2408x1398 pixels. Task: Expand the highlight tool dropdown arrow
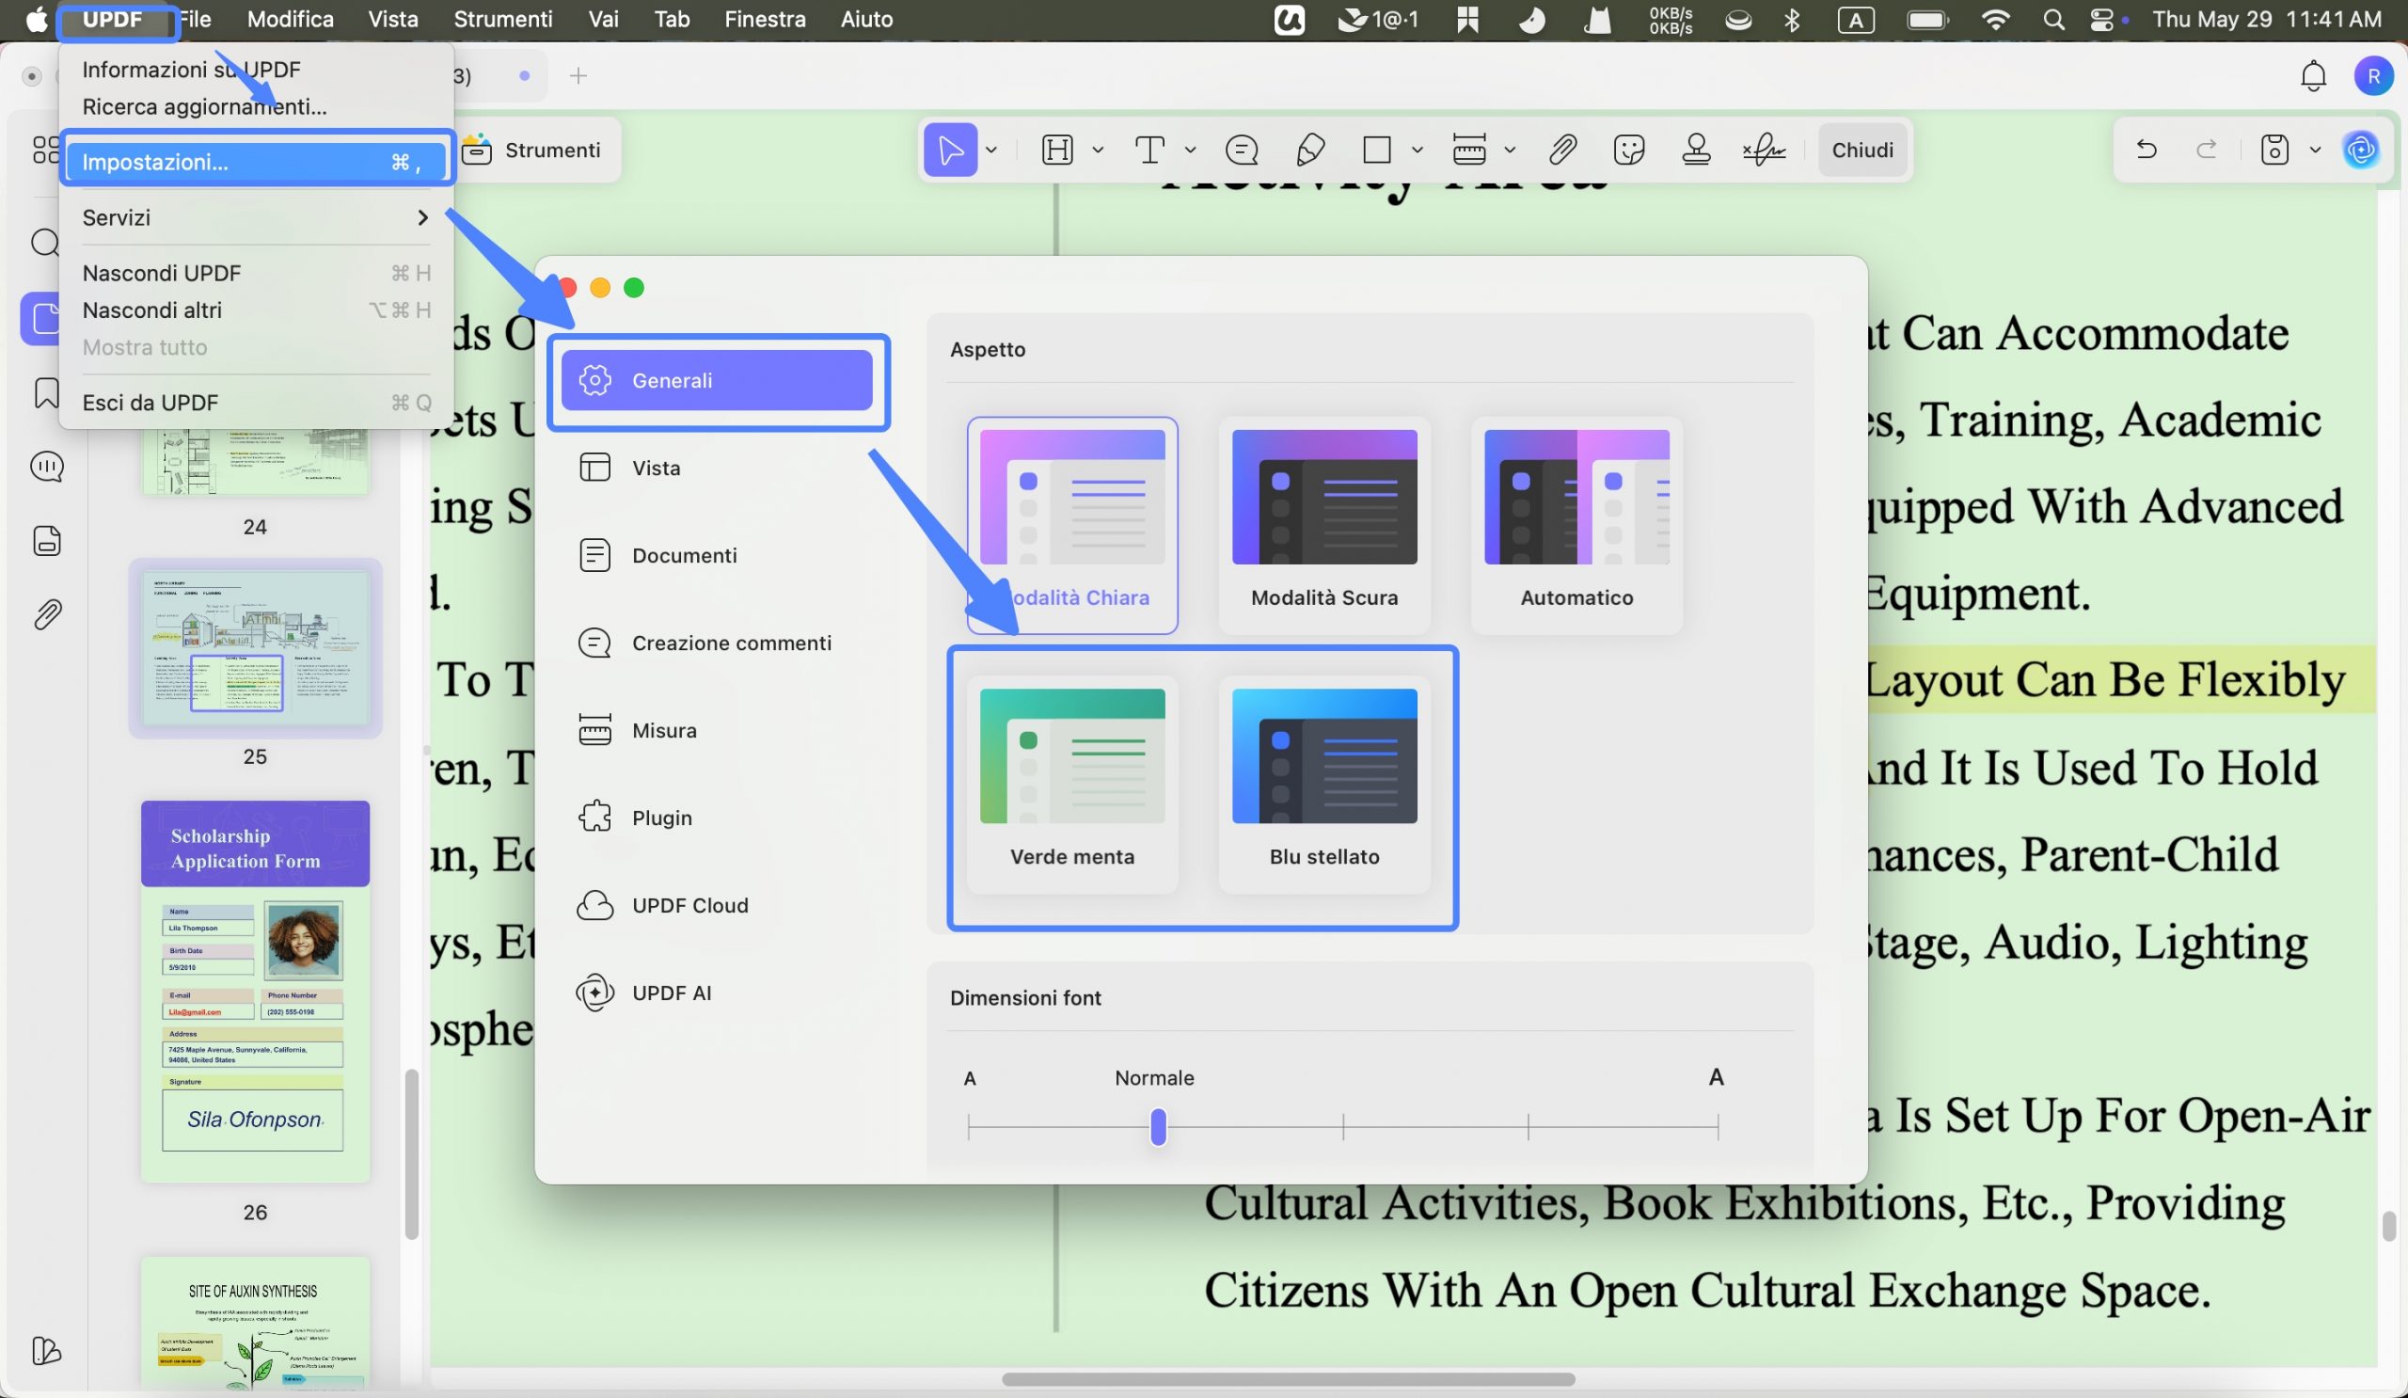(1098, 150)
